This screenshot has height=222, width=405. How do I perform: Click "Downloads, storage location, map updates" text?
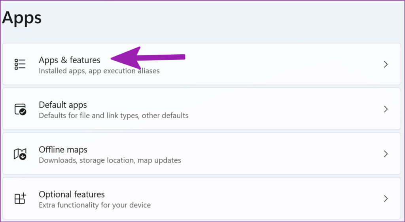pyautogui.click(x=110, y=161)
